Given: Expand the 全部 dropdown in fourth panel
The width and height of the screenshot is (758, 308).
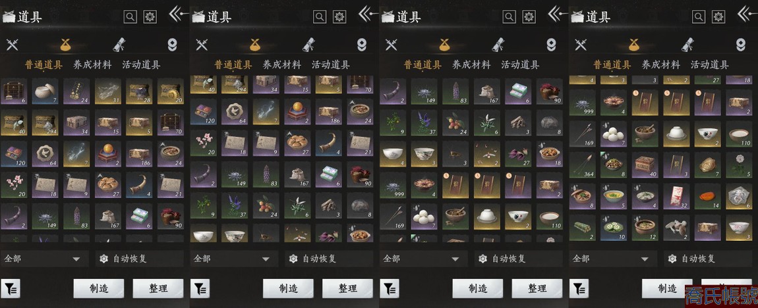Looking at the screenshot, I should point(612,259).
